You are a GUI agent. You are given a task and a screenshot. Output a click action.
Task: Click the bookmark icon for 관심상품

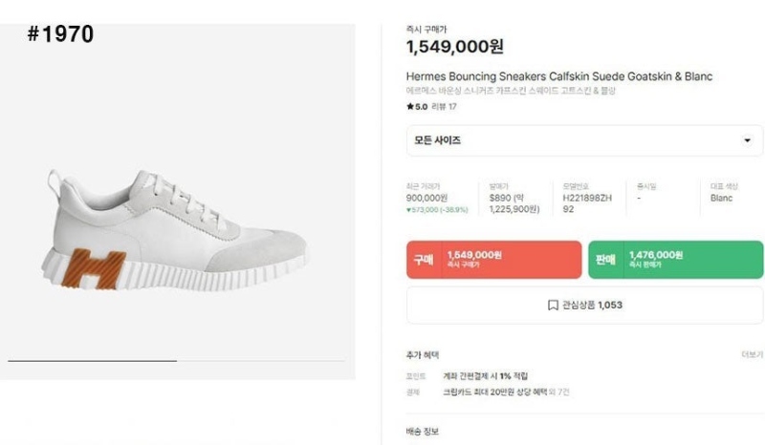coord(553,306)
